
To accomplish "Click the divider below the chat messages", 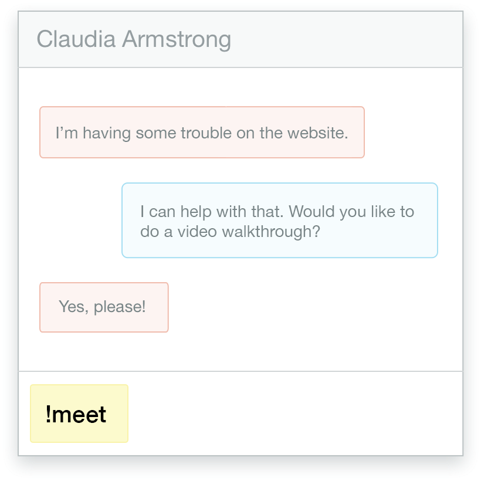I will [x=240, y=370].
